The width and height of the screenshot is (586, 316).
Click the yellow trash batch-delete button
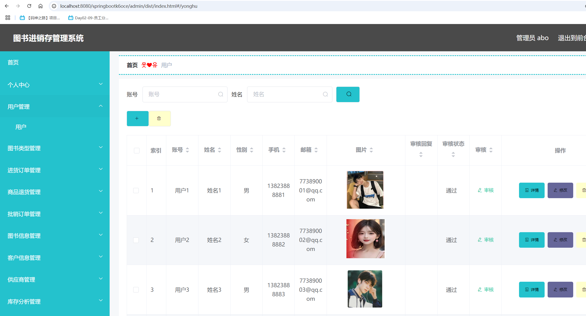point(159,118)
